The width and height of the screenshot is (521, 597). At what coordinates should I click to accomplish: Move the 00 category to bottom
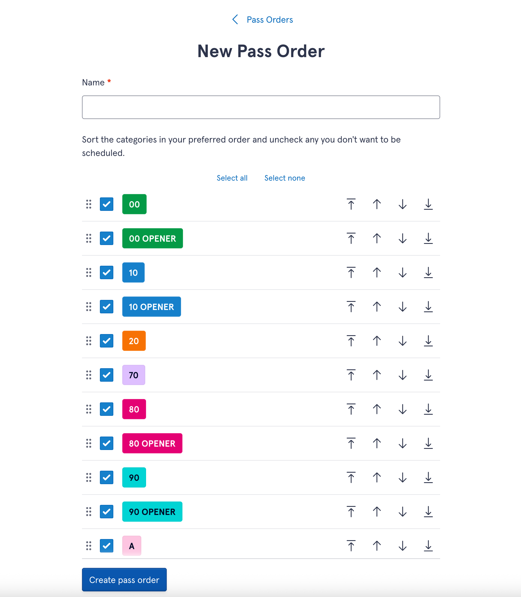pos(428,204)
